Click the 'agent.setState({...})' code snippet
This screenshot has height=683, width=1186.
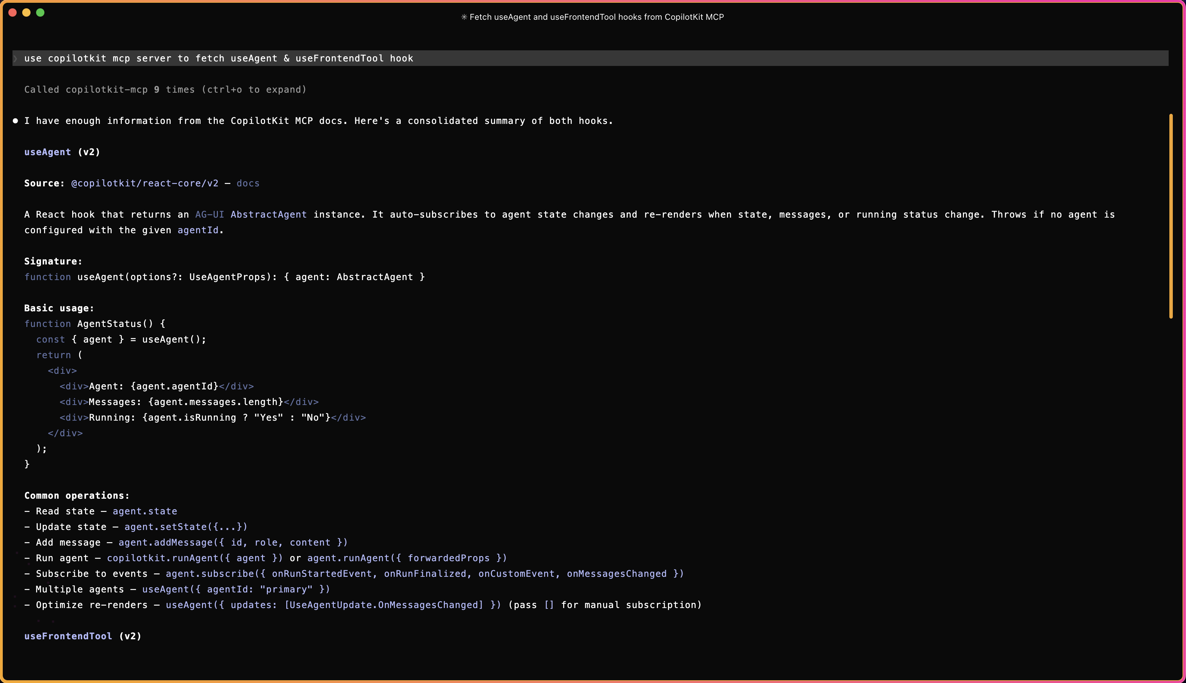186,527
